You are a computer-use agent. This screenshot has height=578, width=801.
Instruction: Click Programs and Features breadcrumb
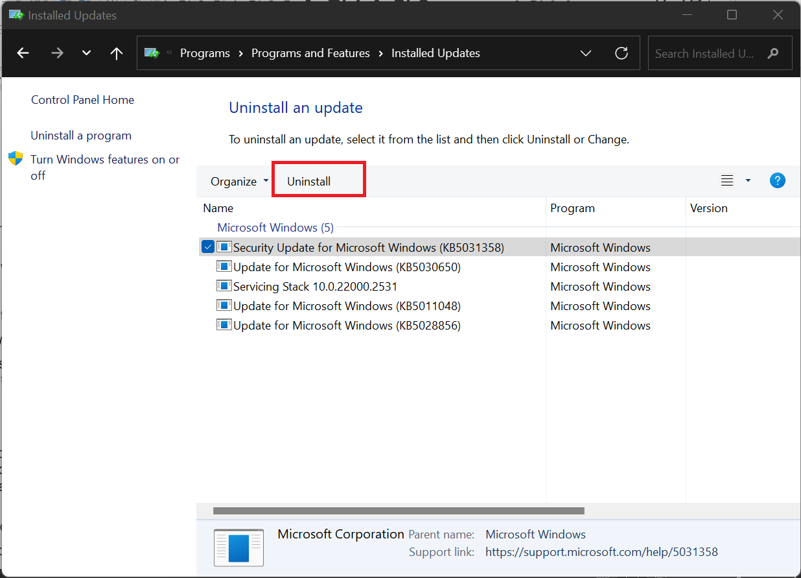(x=310, y=53)
